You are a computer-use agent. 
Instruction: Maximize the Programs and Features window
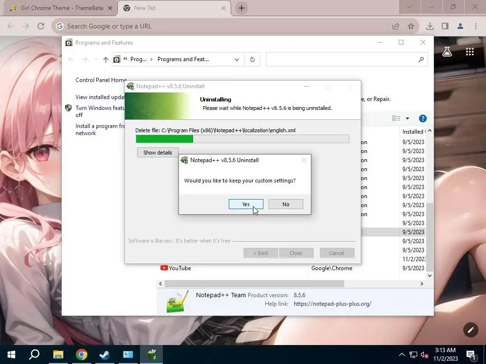(x=401, y=42)
